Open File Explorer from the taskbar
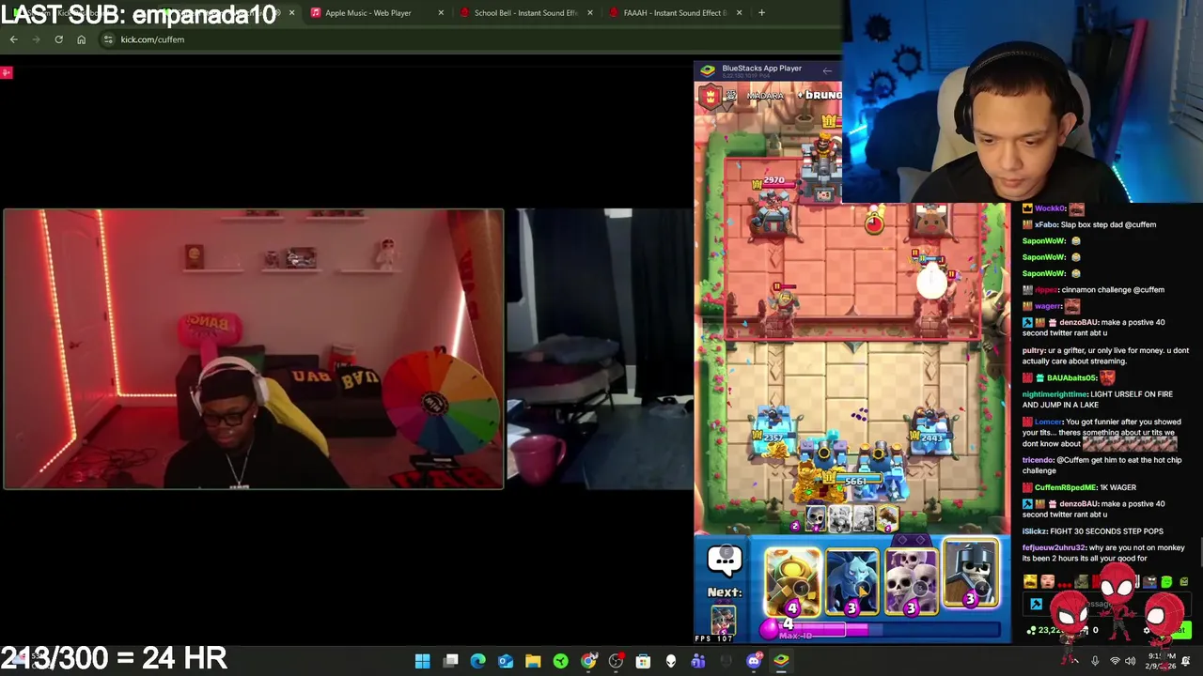1203x676 pixels. click(533, 661)
